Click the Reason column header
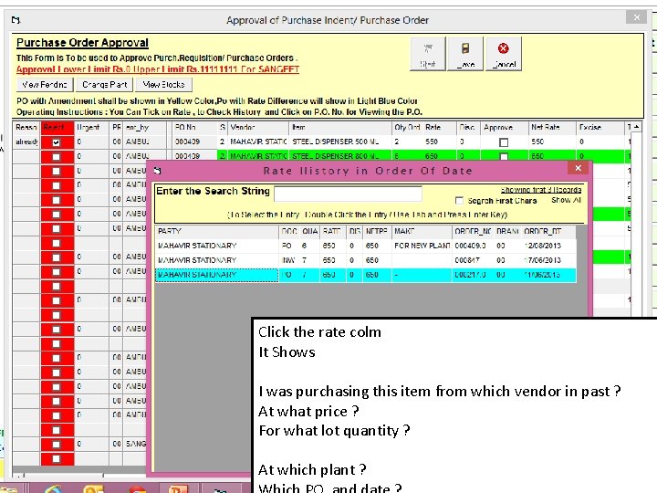The height and width of the screenshot is (493, 657). click(26, 127)
